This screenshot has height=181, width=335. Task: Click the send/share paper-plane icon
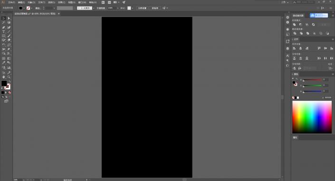pos(124,2)
